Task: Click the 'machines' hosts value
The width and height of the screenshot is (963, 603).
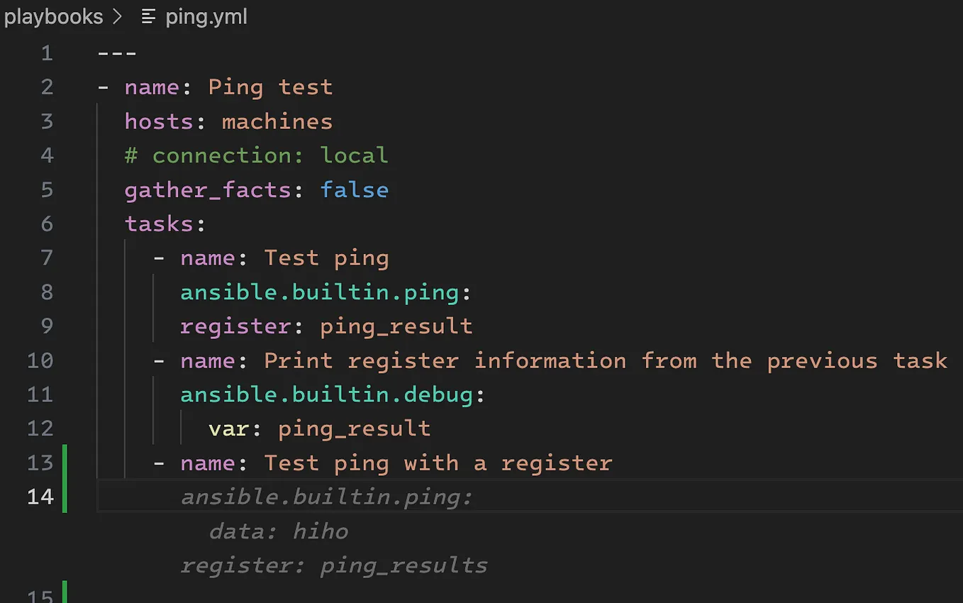Action: pyautogui.click(x=277, y=121)
